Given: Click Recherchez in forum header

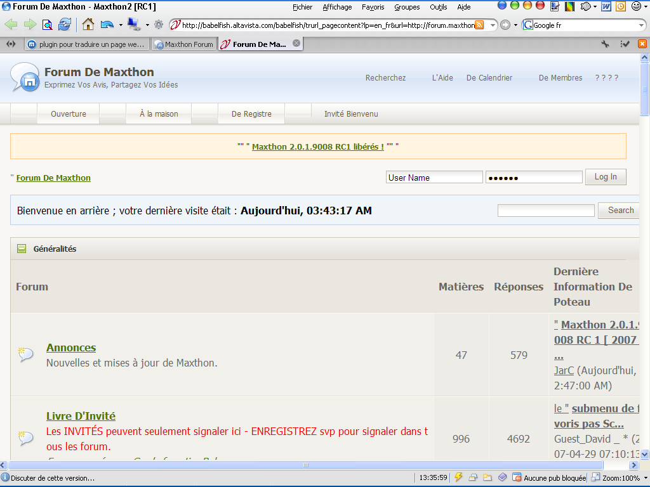Looking at the screenshot, I should pos(385,77).
